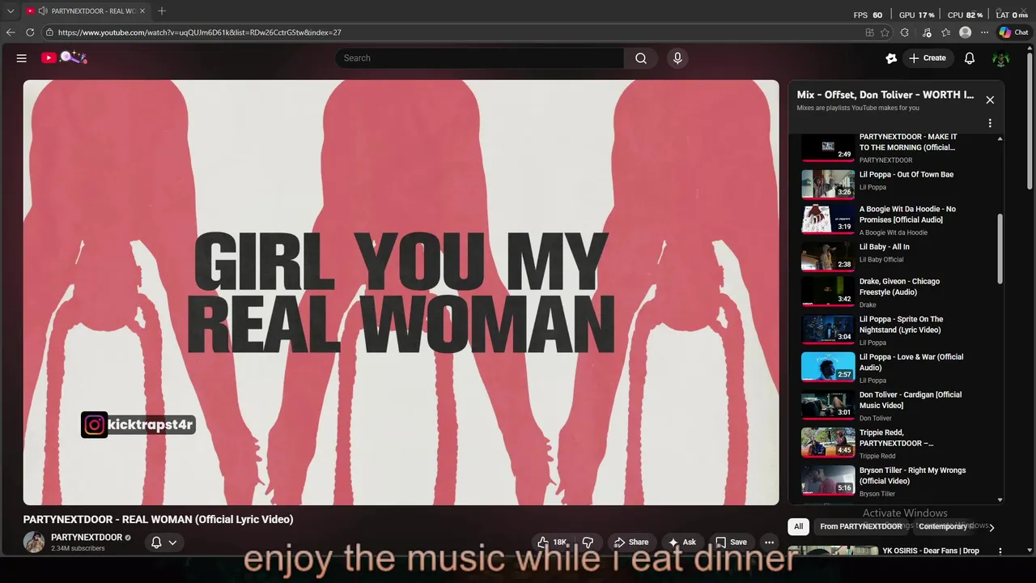
Task: Switch to the PARTYNEXTDOOR browser tab
Action: (86, 11)
